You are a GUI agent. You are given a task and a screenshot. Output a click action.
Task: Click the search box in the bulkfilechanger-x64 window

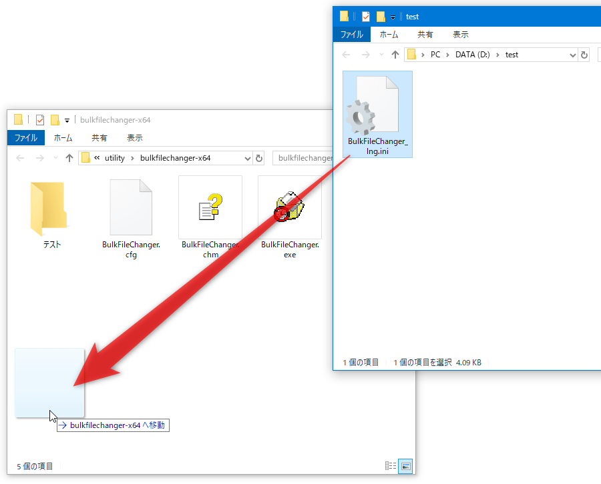303,158
